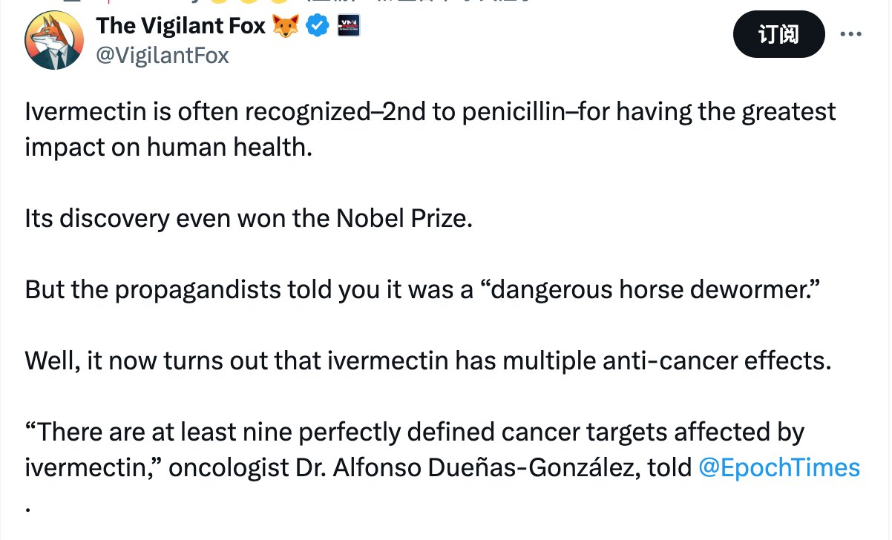Click the fox emoji beside the name
This screenshot has height=540, width=892.
[x=286, y=27]
